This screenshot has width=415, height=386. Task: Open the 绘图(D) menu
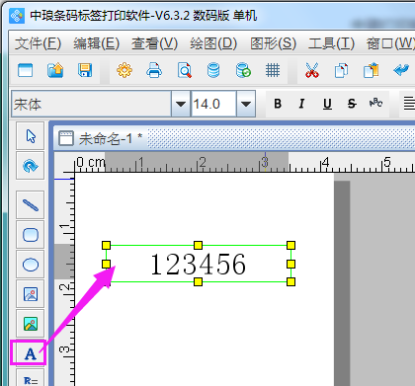point(213,43)
